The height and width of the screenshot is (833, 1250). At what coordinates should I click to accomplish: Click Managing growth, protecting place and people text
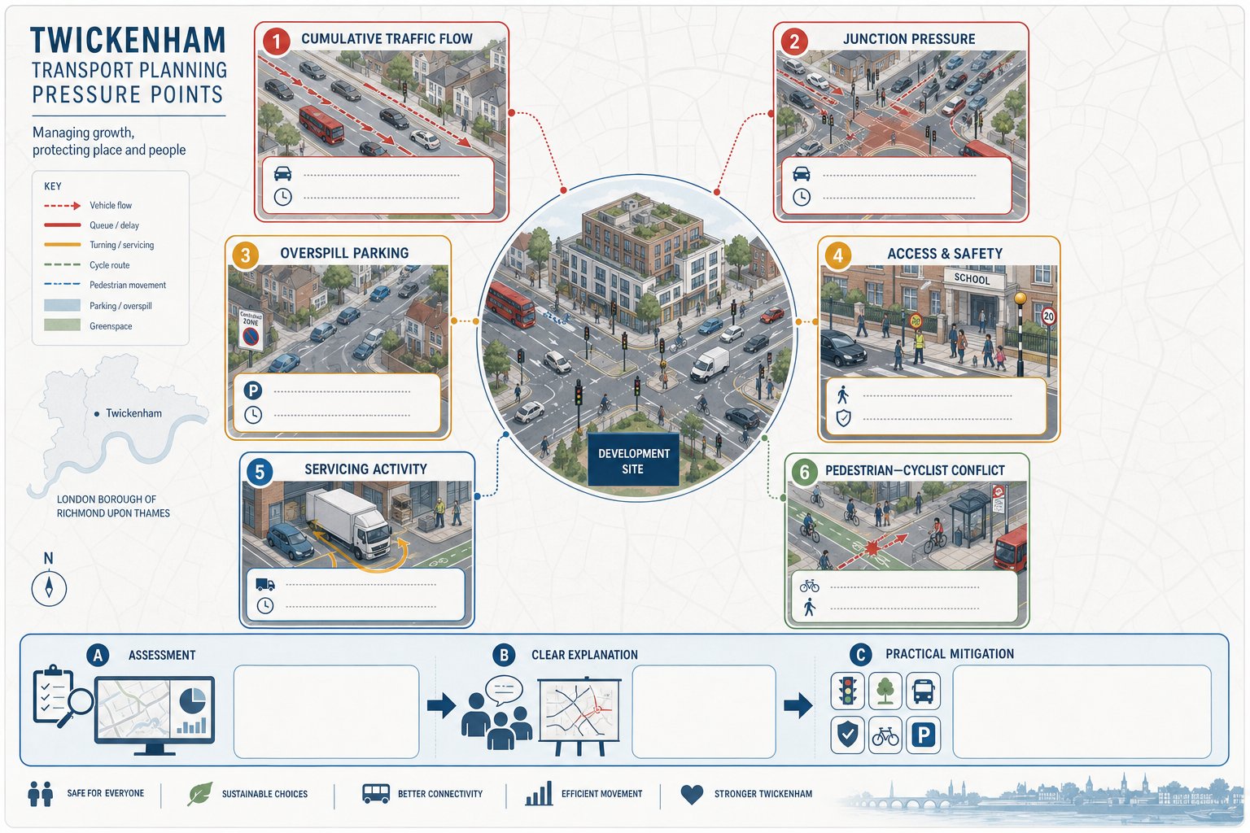point(109,141)
